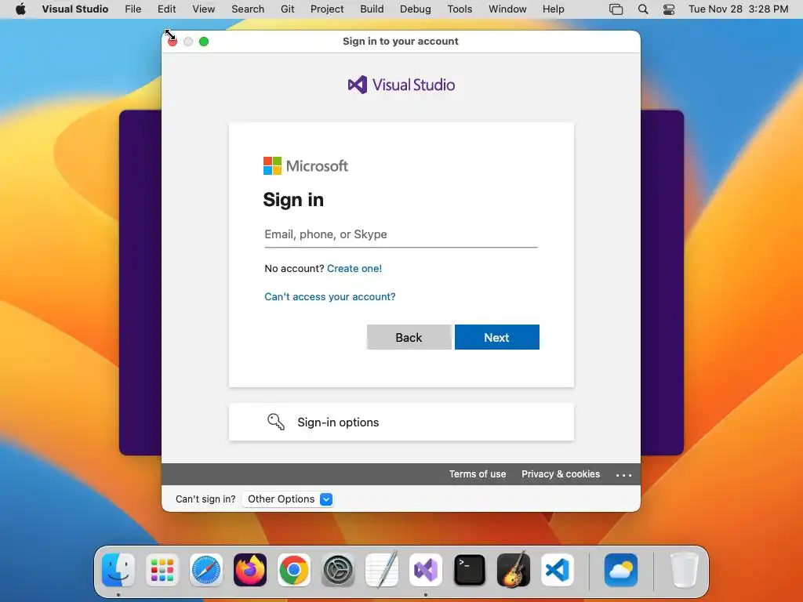The image size is (803, 602).
Task: Open the three-dots more menu in the footer
Action: coord(623,474)
